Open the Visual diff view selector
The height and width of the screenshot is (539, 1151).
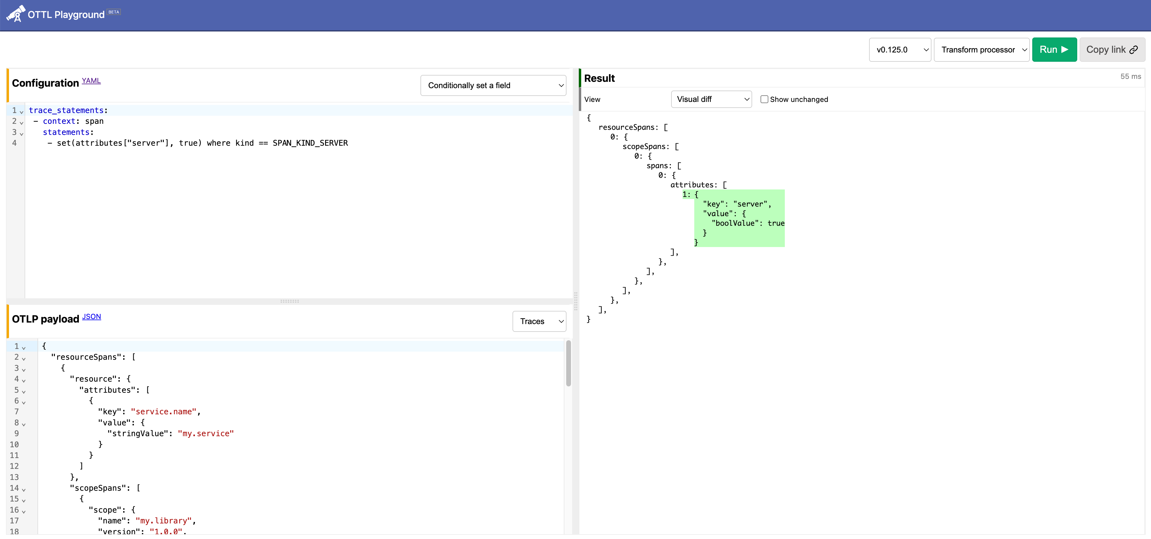(x=711, y=99)
